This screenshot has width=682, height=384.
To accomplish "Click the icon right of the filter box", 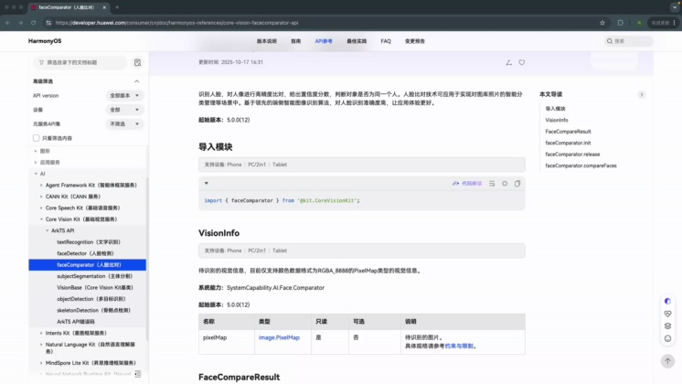I will point(137,62).
